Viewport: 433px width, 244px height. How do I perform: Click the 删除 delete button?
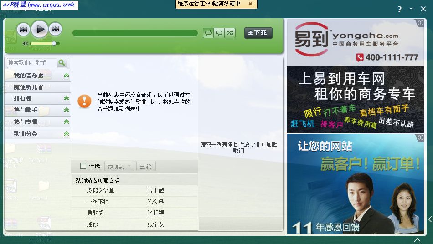tap(146, 166)
